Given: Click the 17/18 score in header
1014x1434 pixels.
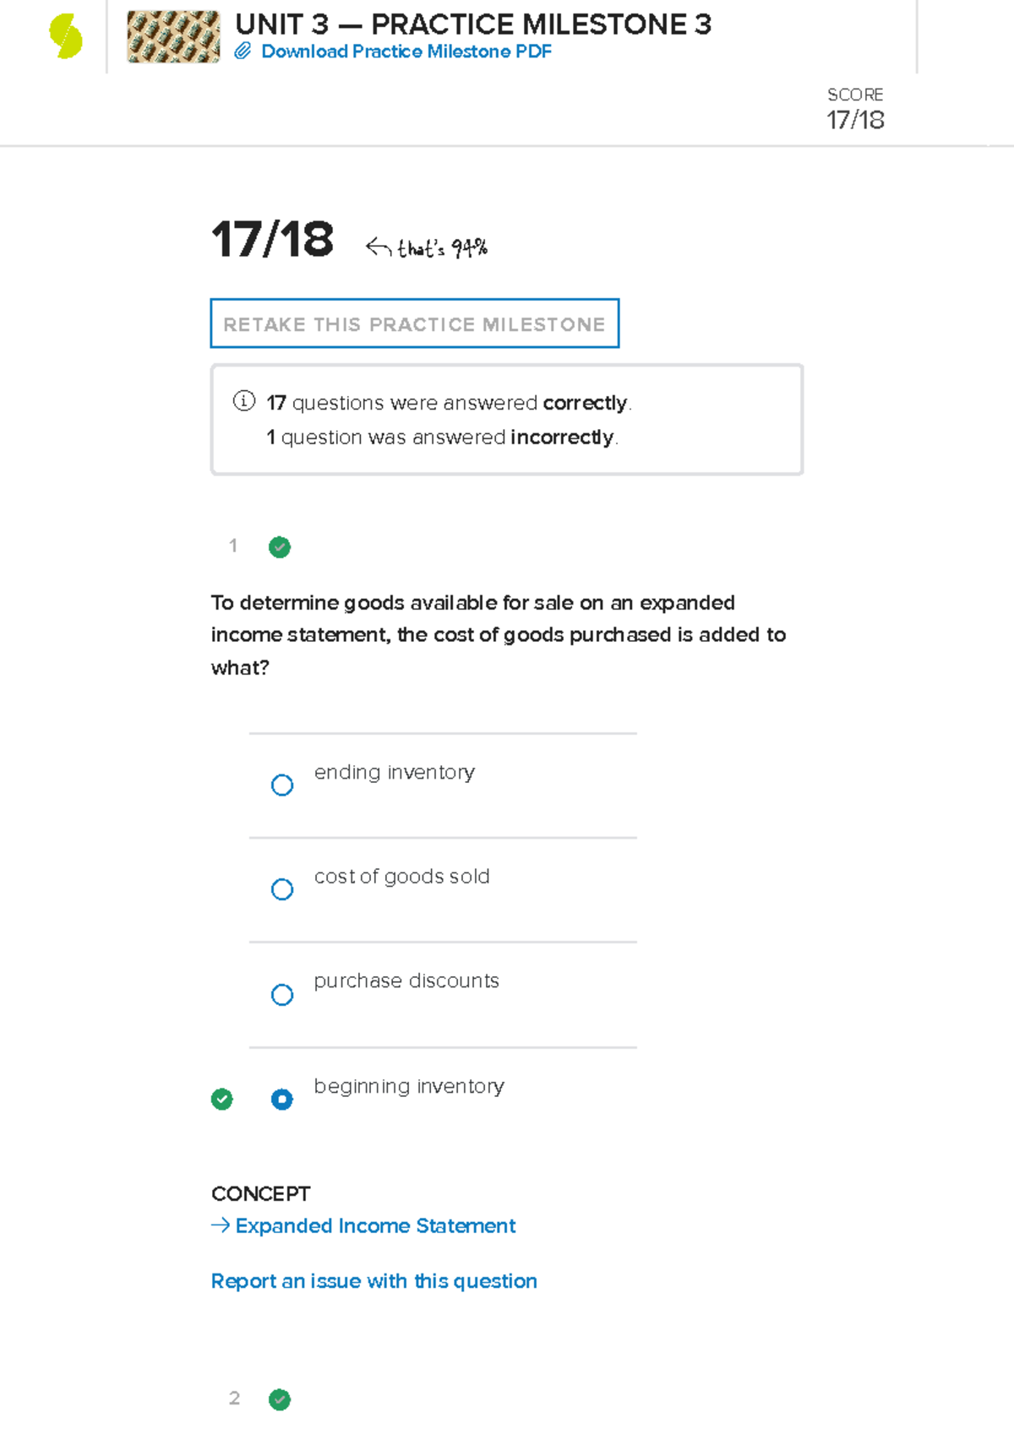Looking at the screenshot, I should tap(855, 120).
